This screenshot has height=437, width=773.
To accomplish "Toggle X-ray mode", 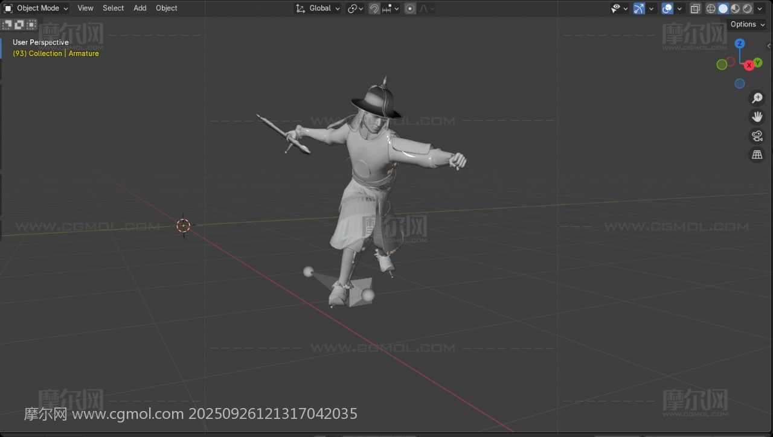I will pos(695,8).
